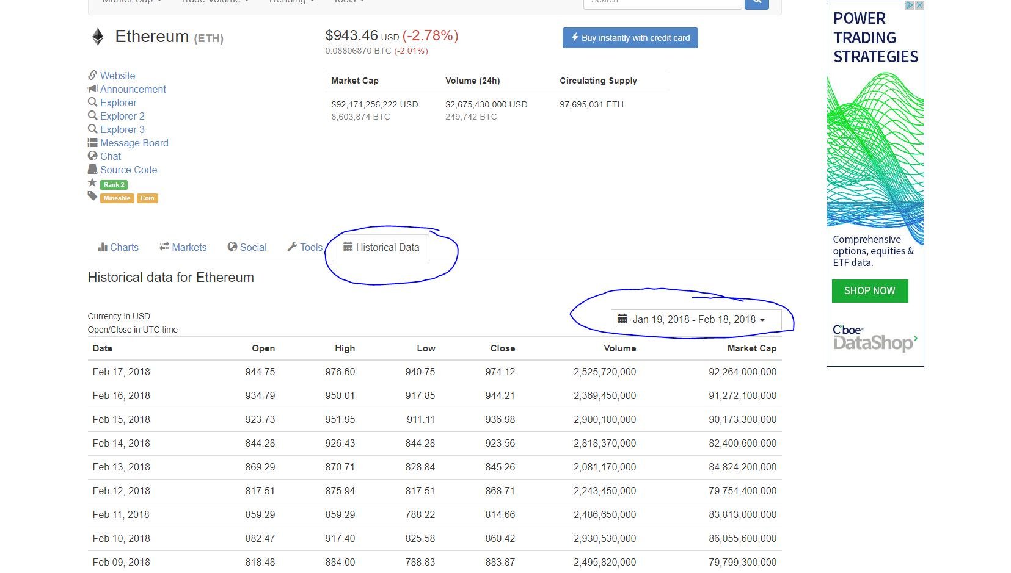
Task: Click the Close column header
Action: pos(503,348)
